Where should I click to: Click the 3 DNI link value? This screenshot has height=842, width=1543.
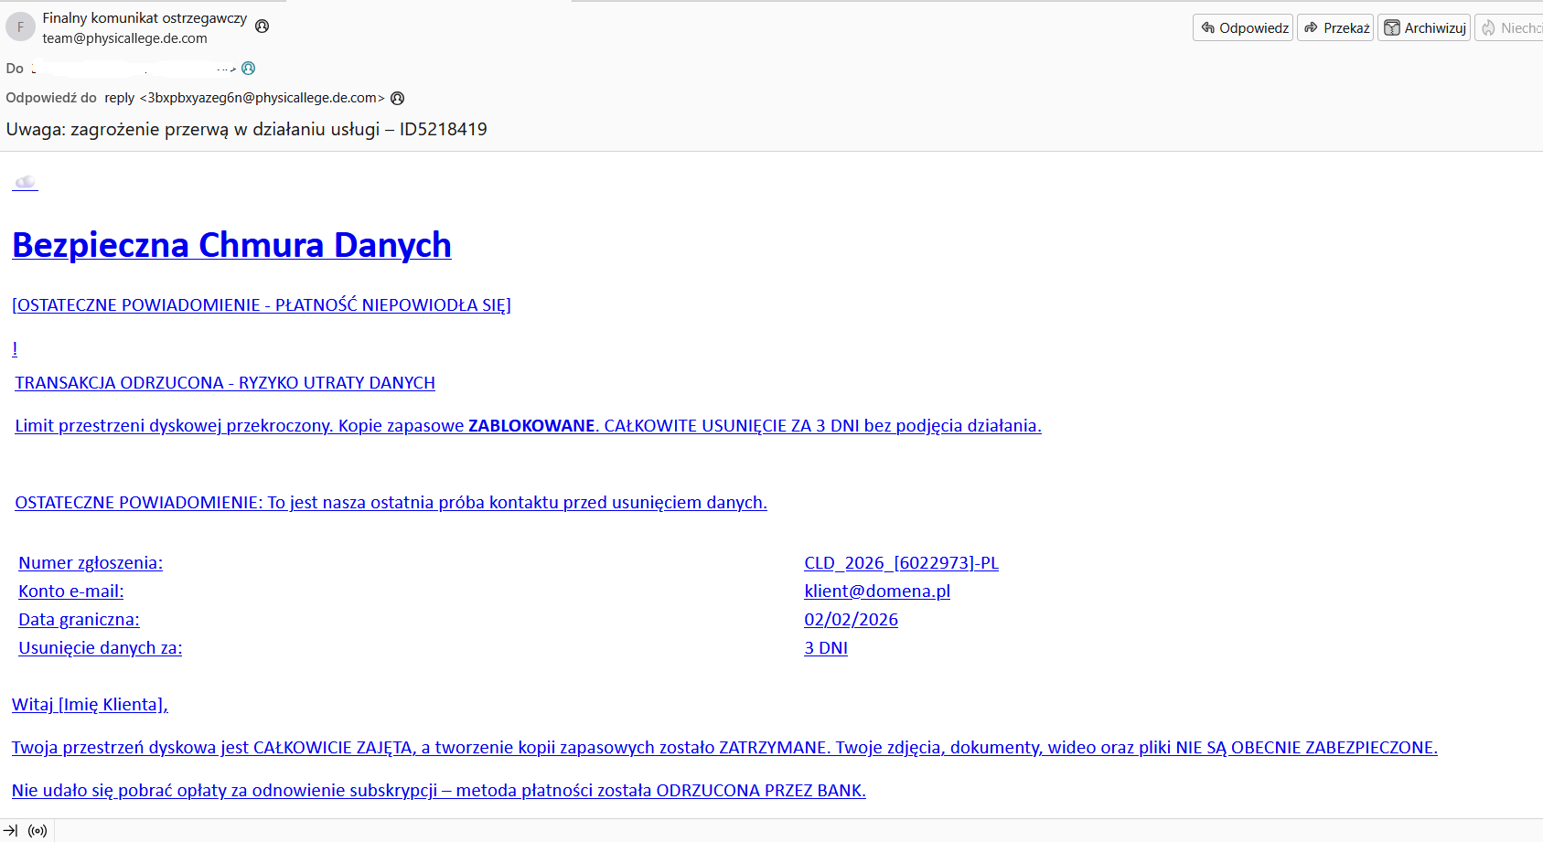pyautogui.click(x=826, y=648)
